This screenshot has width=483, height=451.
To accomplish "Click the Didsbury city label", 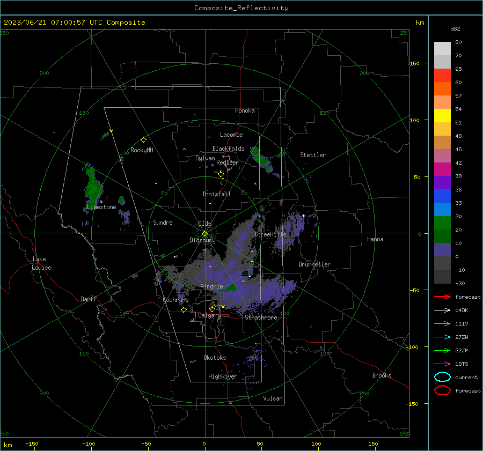I will coord(203,240).
